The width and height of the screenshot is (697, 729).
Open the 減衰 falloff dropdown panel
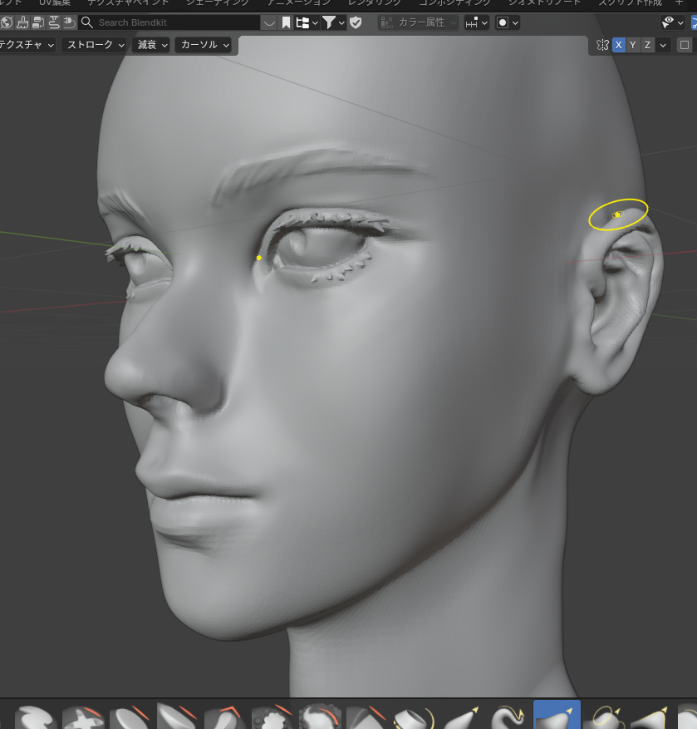pos(151,45)
